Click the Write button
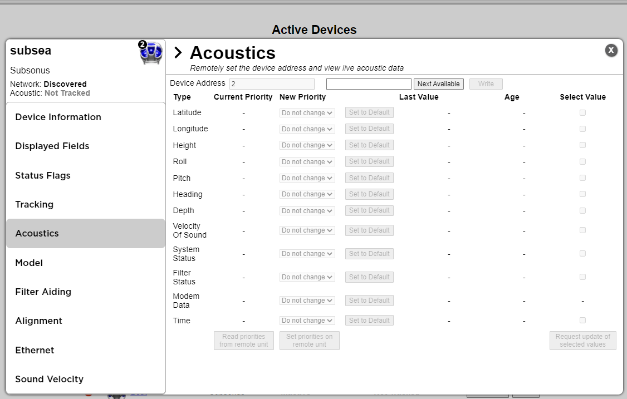Screen dimensions: 627x399 [486, 84]
